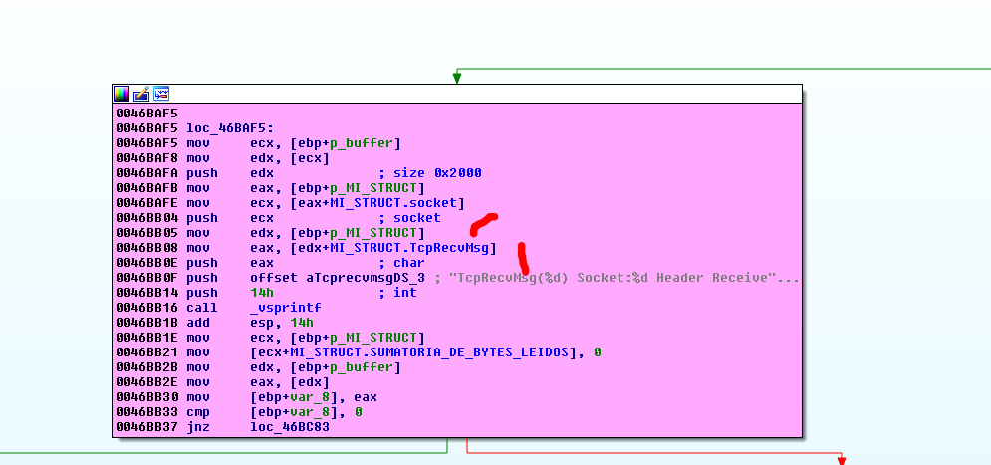This screenshot has height=465, width=991.
Task: Click address 0046BB08
Action: point(147,248)
